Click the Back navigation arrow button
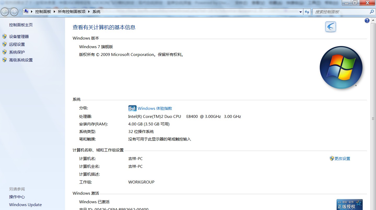 (5, 12)
